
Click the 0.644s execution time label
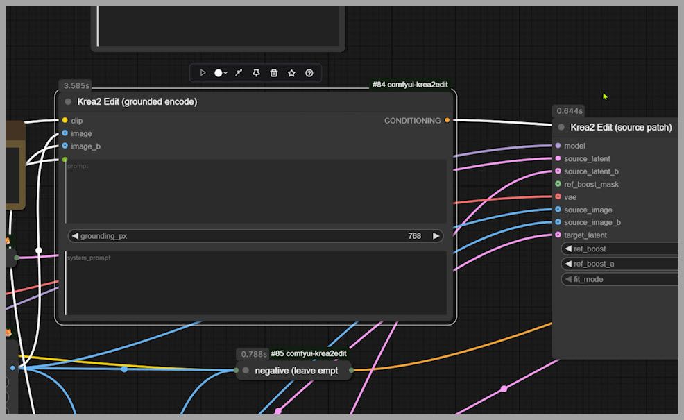point(570,111)
